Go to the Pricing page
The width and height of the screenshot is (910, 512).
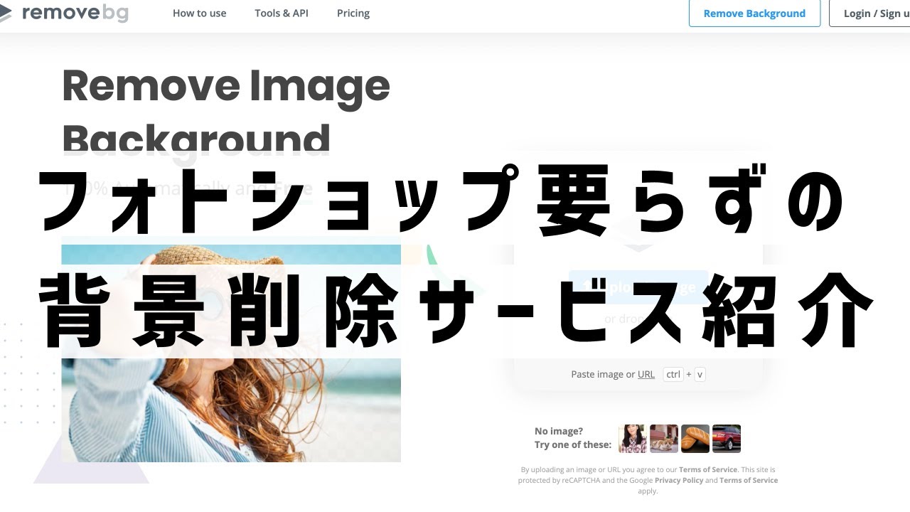coord(353,13)
